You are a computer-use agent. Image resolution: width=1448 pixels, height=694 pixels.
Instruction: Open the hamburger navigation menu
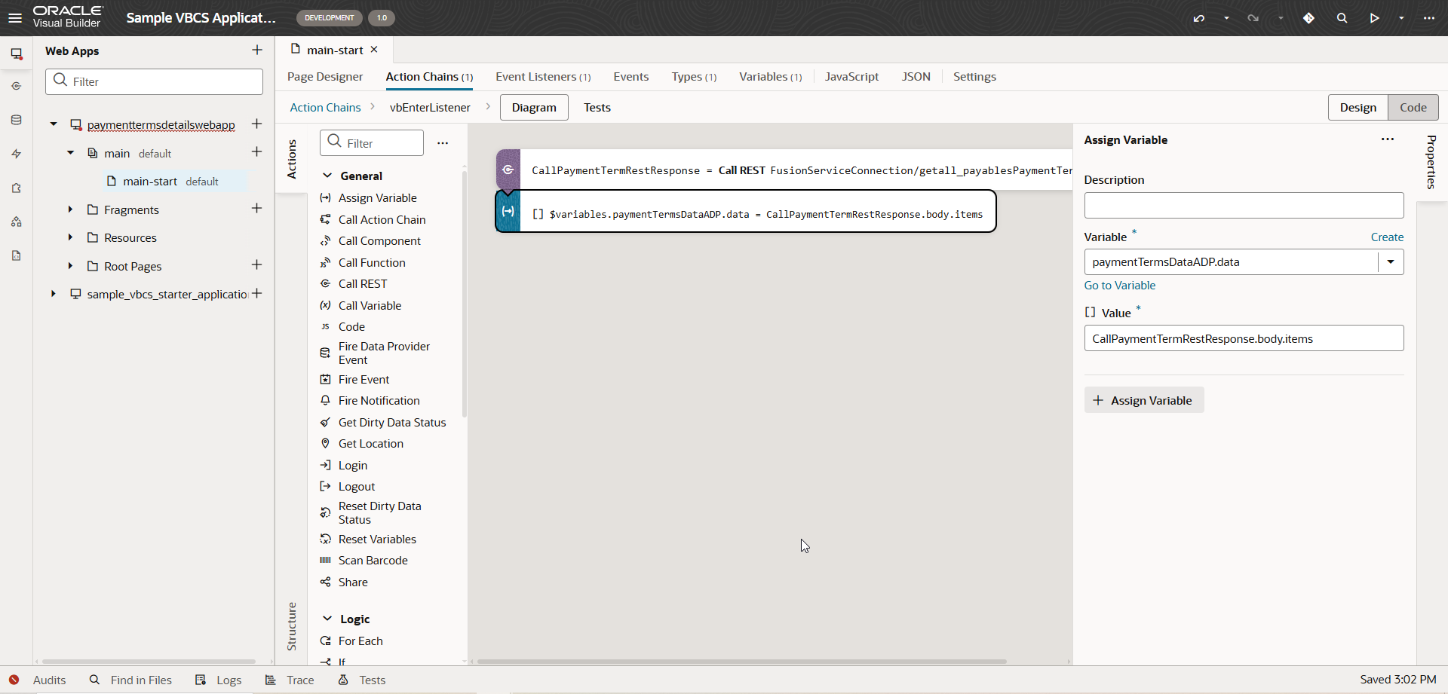click(15, 18)
